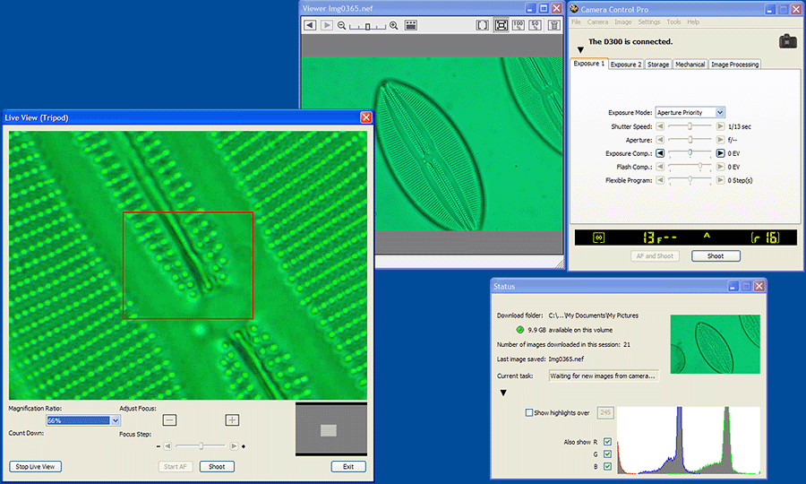The image size is (806, 484).
Task: Decrease Exposure Comp. with left arrow
Action: pos(660,153)
